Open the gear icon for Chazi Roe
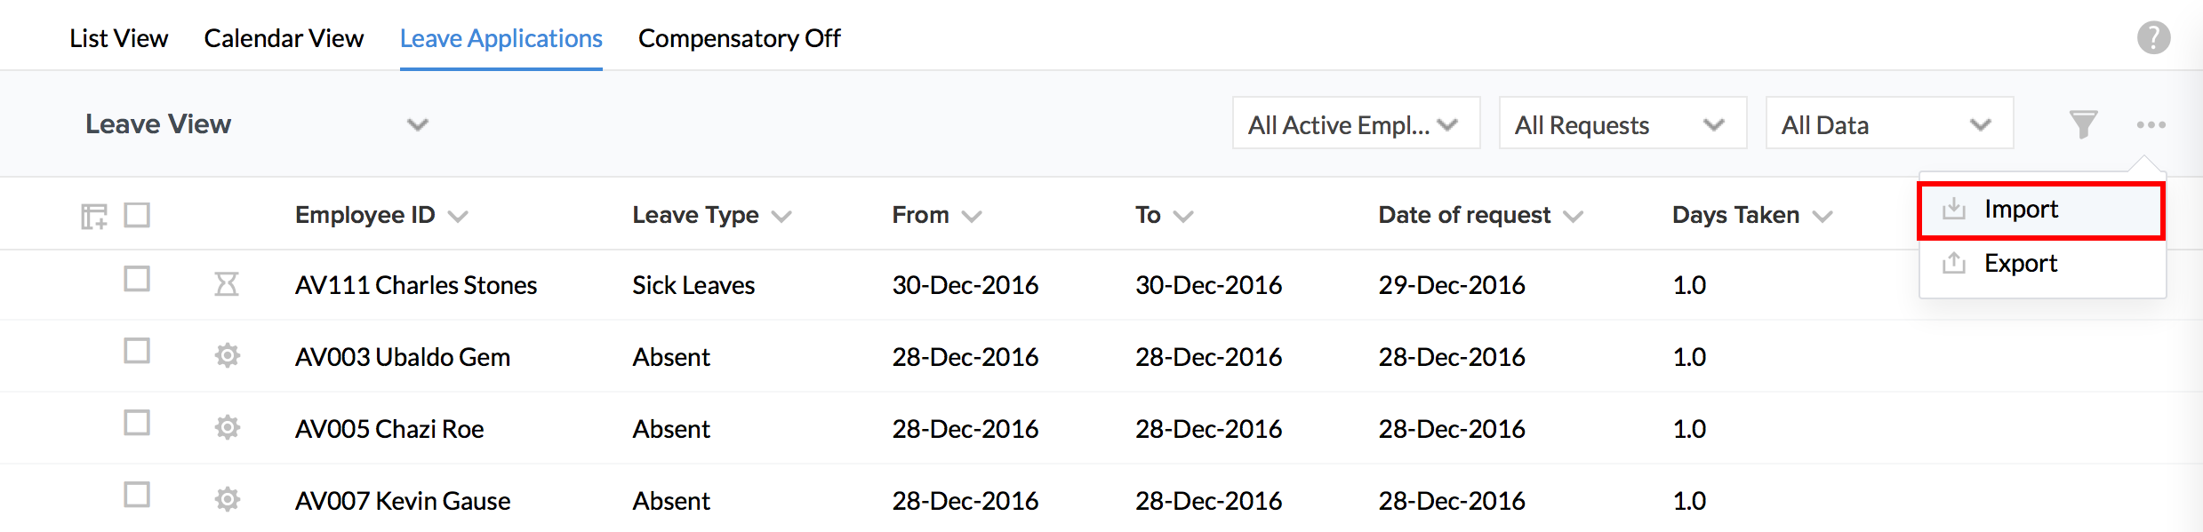The image size is (2203, 532). 228,428
